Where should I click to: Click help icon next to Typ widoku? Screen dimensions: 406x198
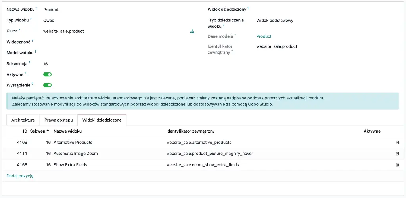click(31, 19)
